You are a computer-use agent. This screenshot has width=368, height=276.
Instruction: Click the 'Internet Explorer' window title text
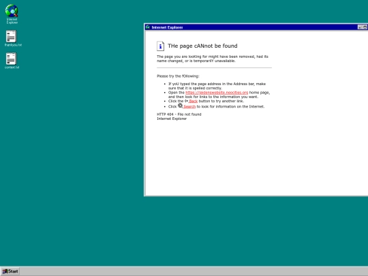point(167,27)
